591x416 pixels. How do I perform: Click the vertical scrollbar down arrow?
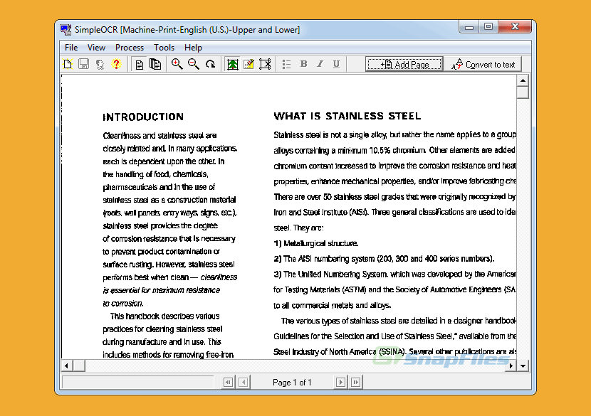[x=523, y=366]
